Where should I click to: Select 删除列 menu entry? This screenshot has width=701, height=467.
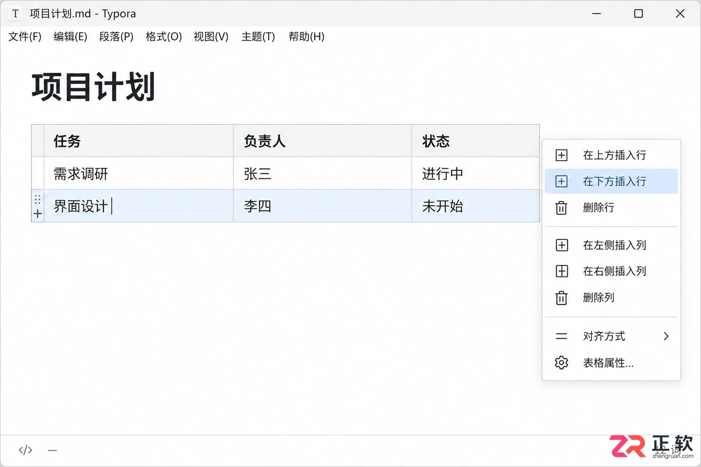[611, 297]
